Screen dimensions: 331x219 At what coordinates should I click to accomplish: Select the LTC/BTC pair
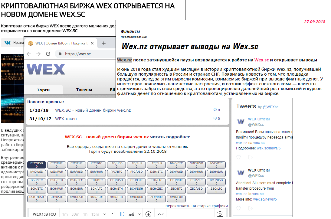click(x=97, y=165)
